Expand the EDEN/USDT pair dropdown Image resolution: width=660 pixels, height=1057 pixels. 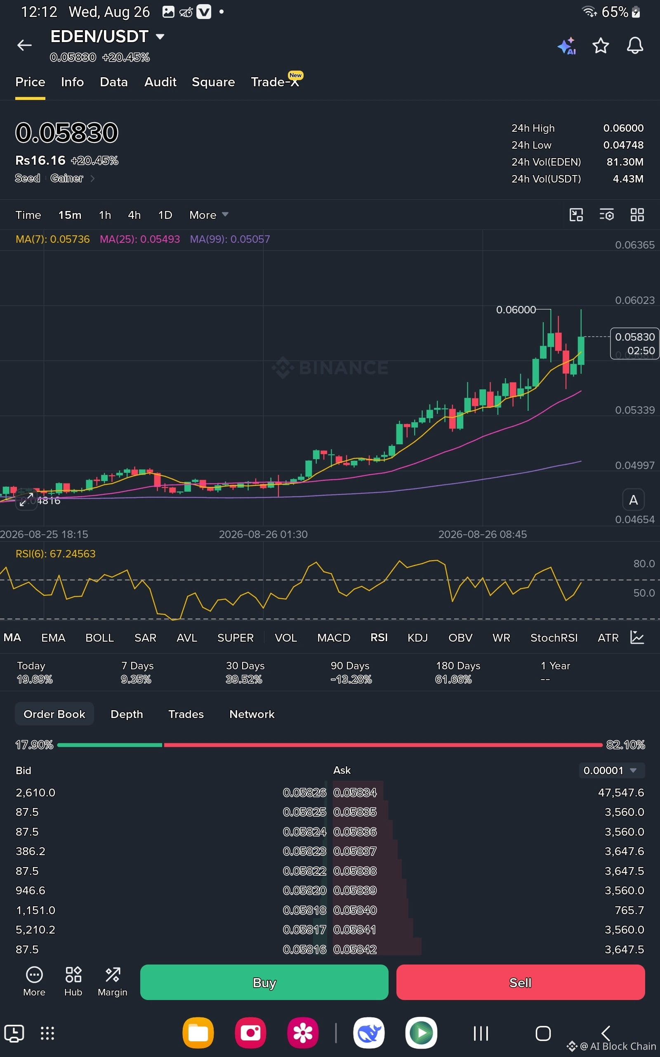[x=160, y=37]
